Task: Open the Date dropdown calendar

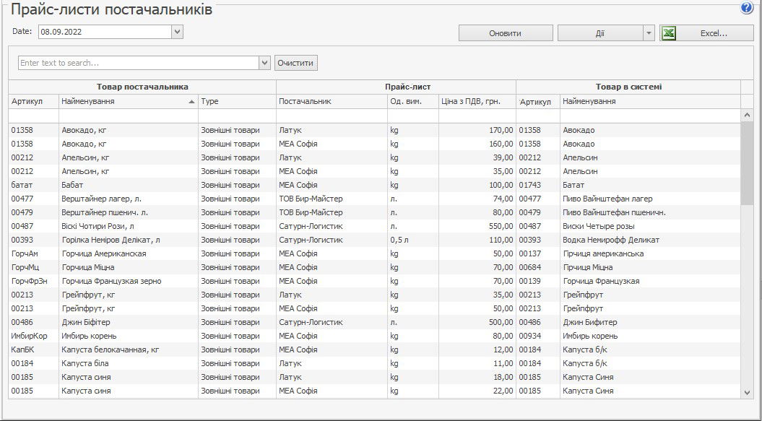Action: click(178, 32)
